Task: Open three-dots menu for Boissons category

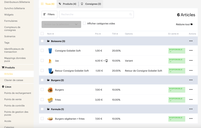Action: point(191,41)
